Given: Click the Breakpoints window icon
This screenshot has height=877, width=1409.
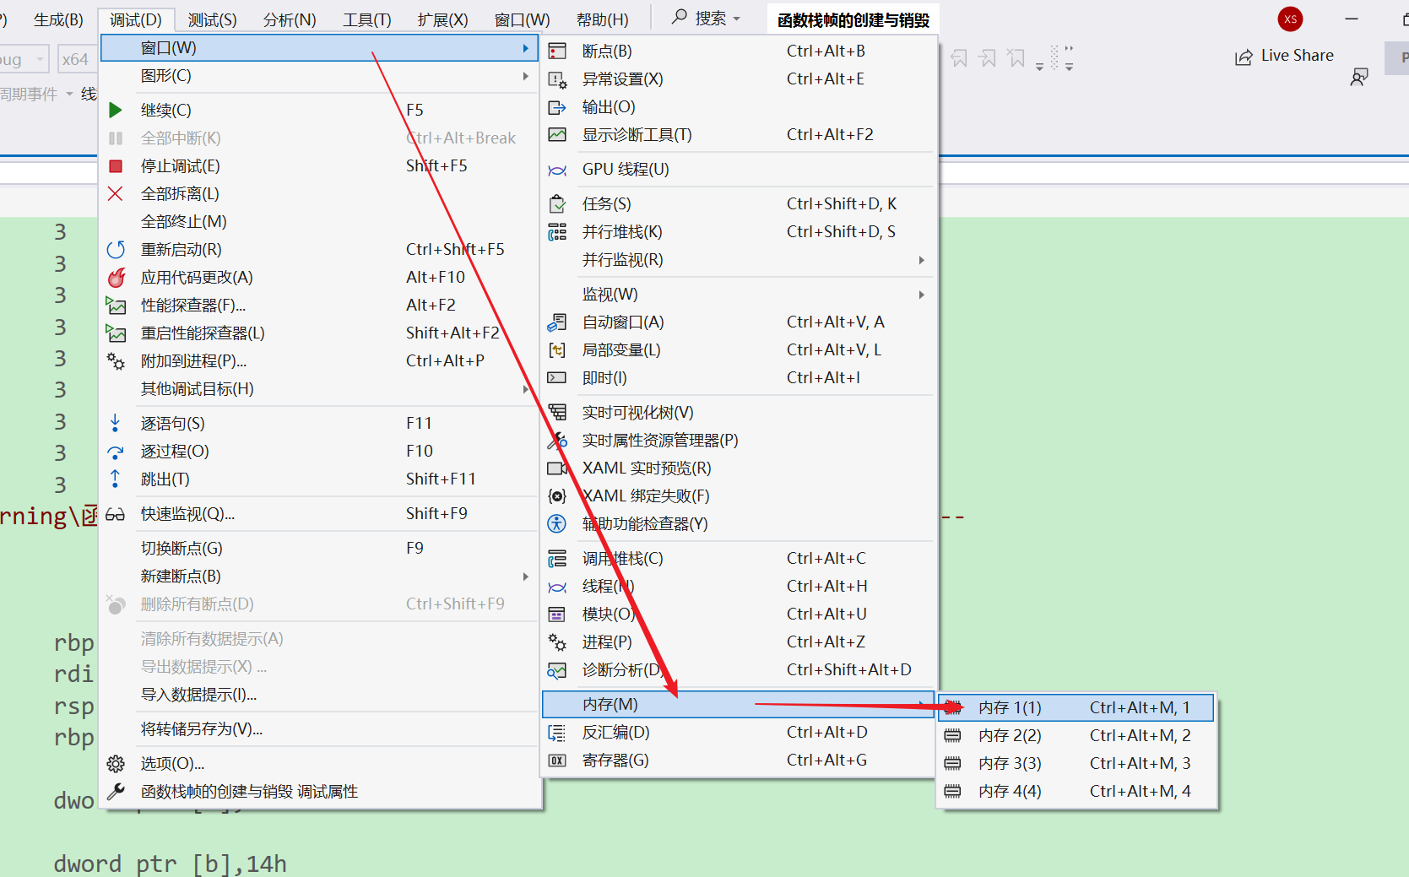Looking at the screenshot, I should pyautogui.click(x=557, y=51).
